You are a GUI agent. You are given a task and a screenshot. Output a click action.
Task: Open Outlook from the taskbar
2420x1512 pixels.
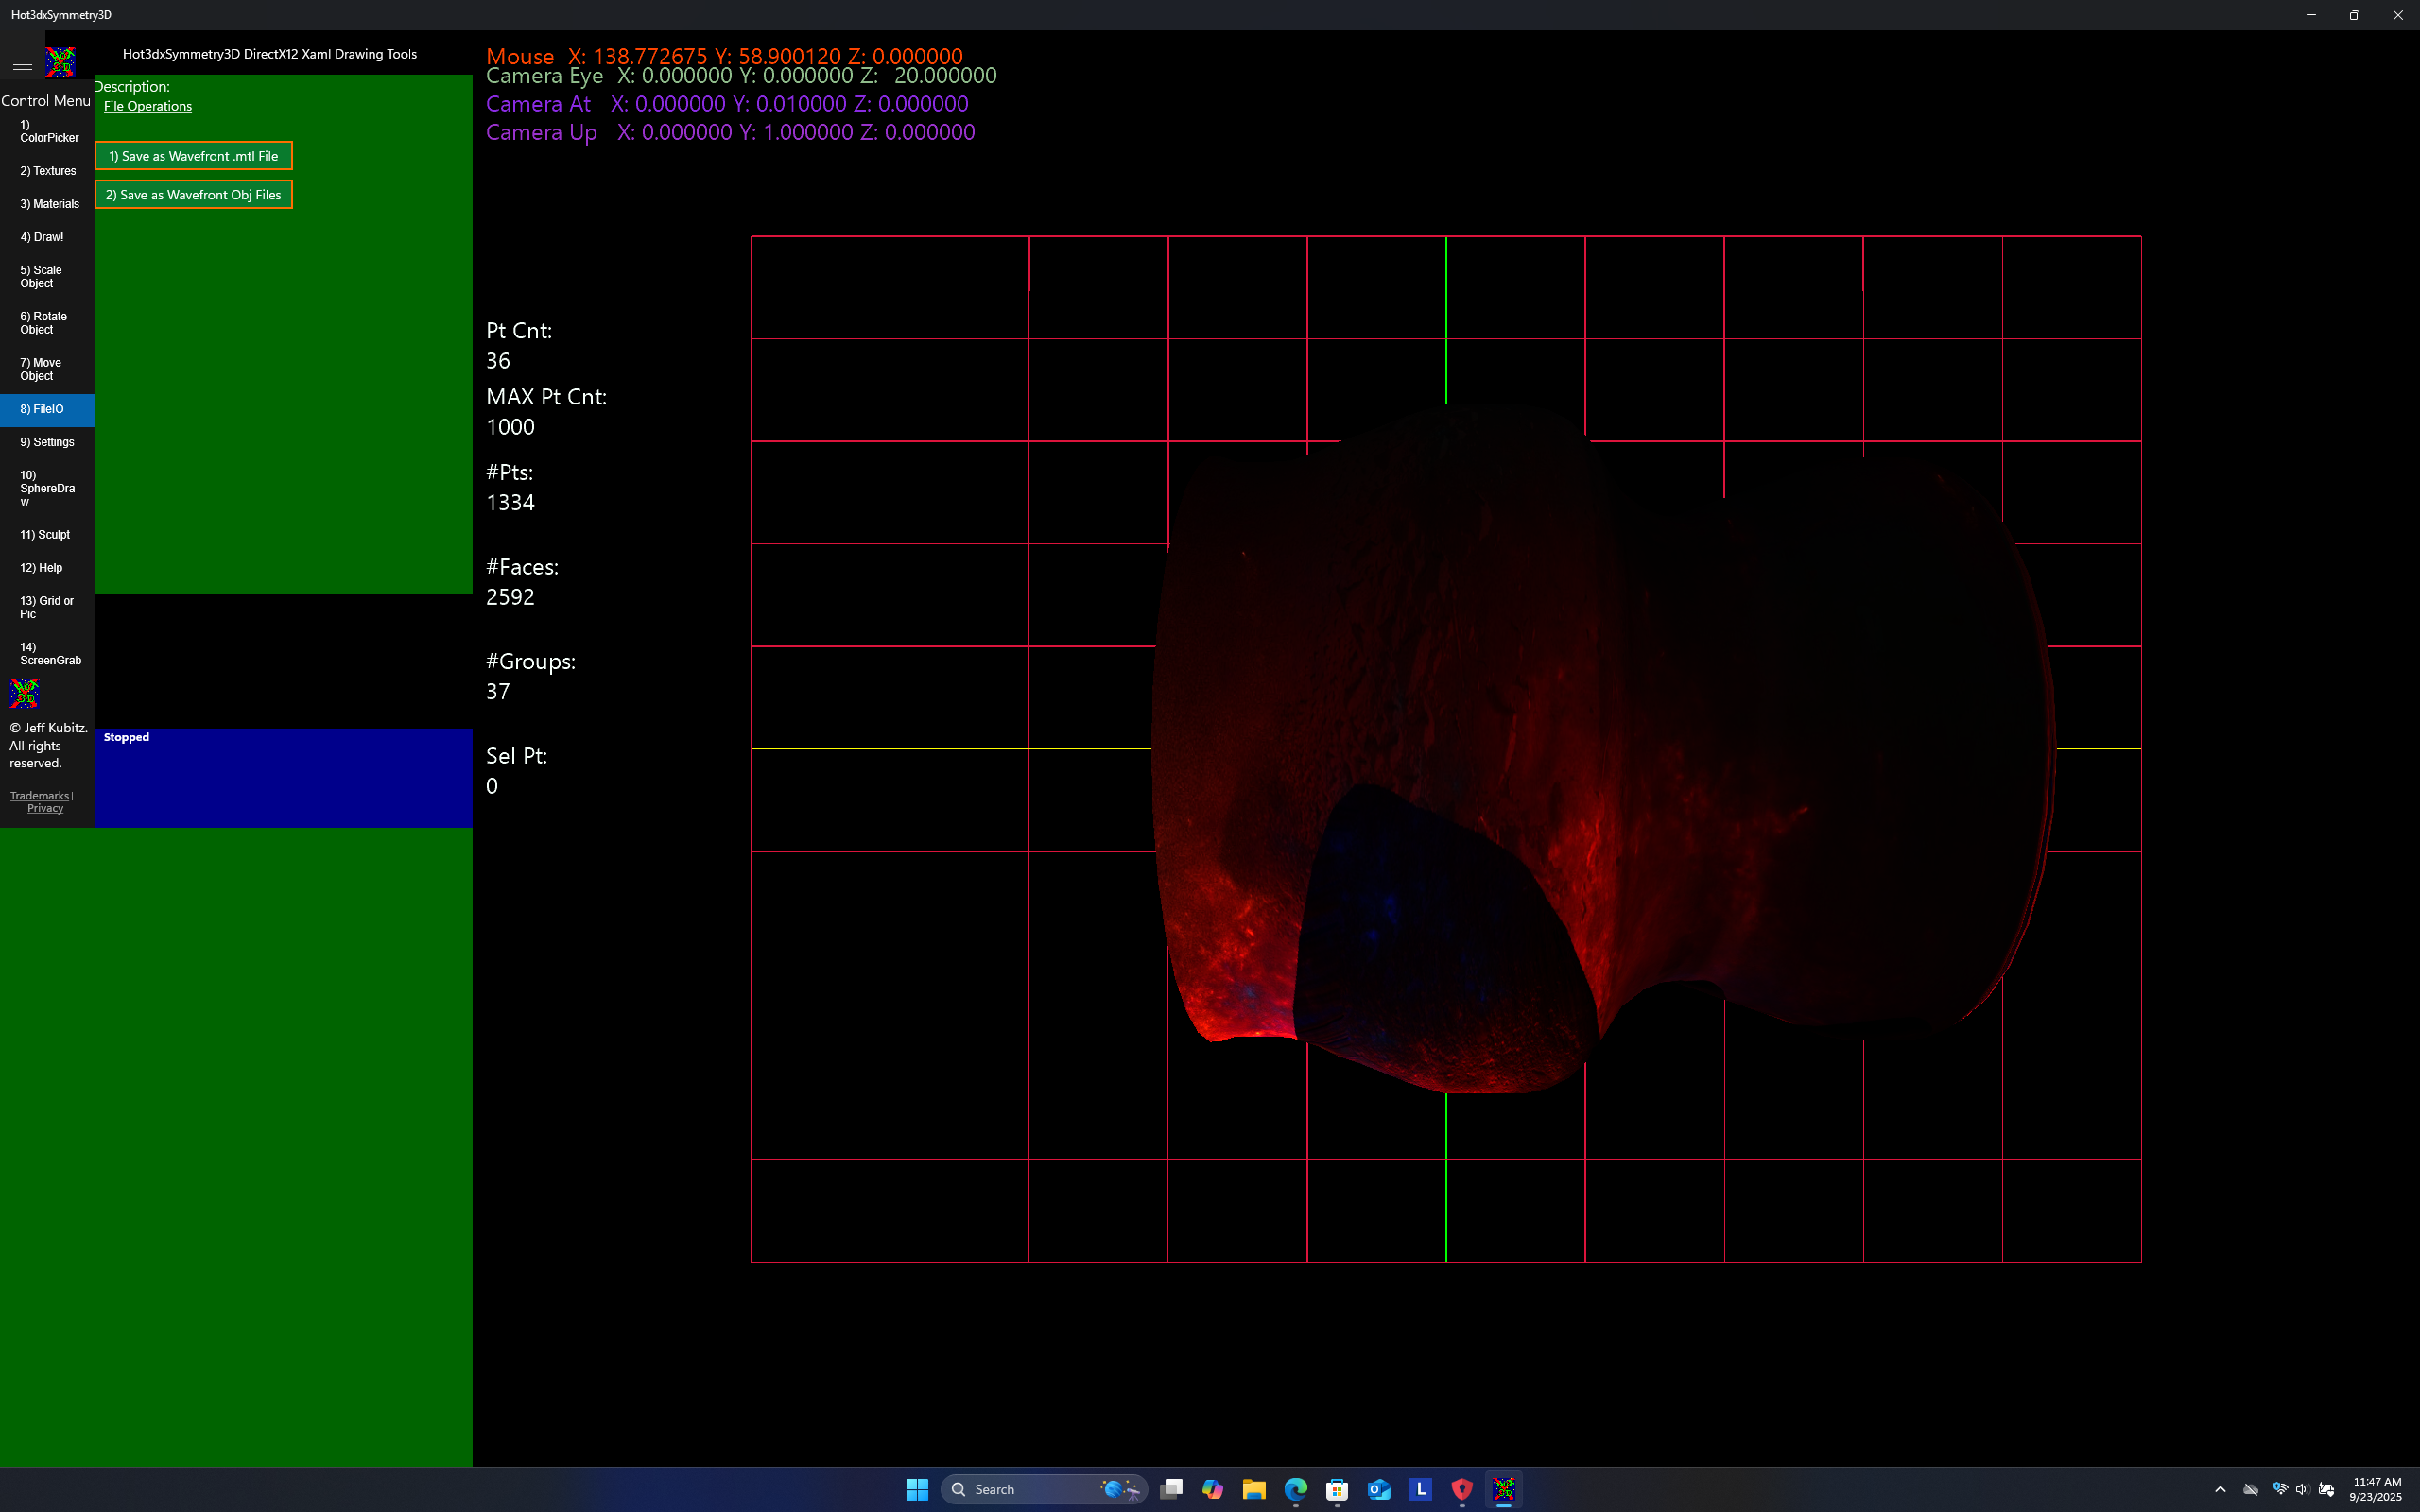pyautogui.click(x=1379, y=1489)
